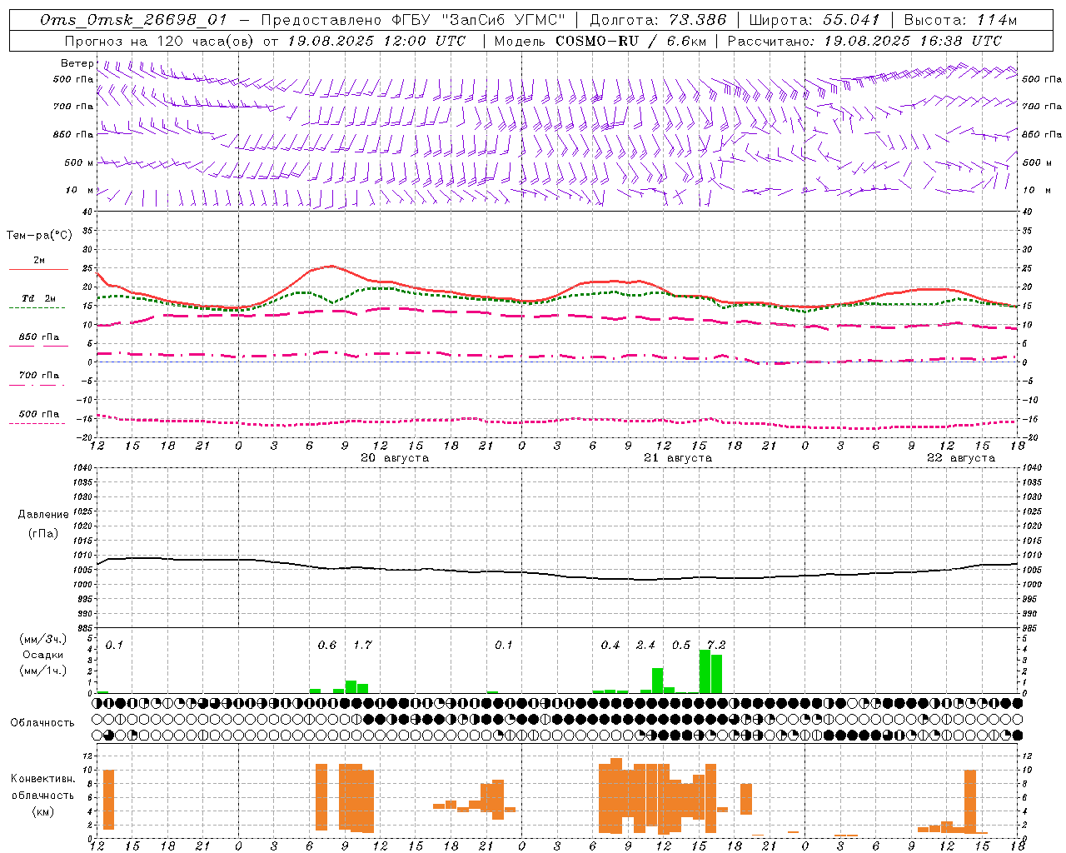Select the Конвективн. облачность (км) label
The image size is (1066, 853).
42,795
